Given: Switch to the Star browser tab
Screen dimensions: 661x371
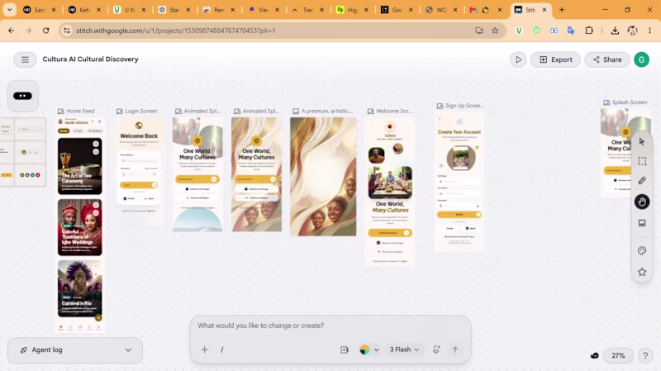Looking at the screenshot, I should pos(174,10).
